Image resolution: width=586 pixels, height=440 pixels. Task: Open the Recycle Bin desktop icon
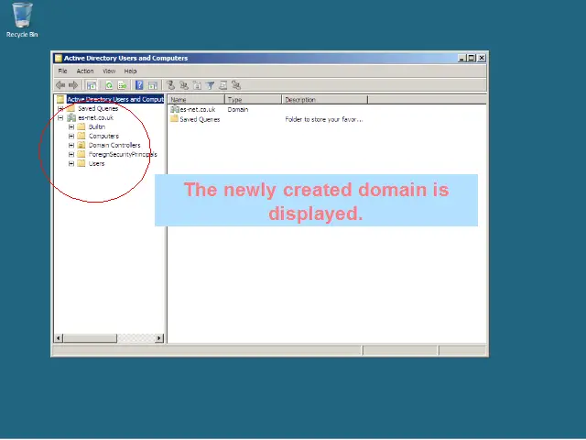[x=22, y=20]
